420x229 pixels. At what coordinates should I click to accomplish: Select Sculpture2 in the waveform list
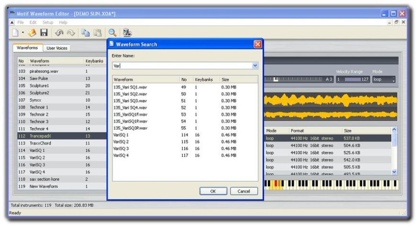62,93
